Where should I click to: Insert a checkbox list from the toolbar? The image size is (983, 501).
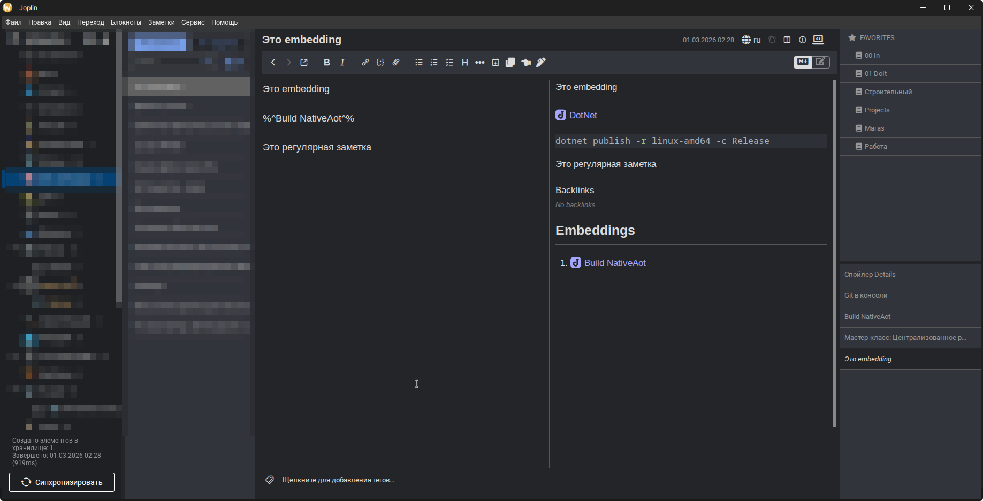click(449, 63)
